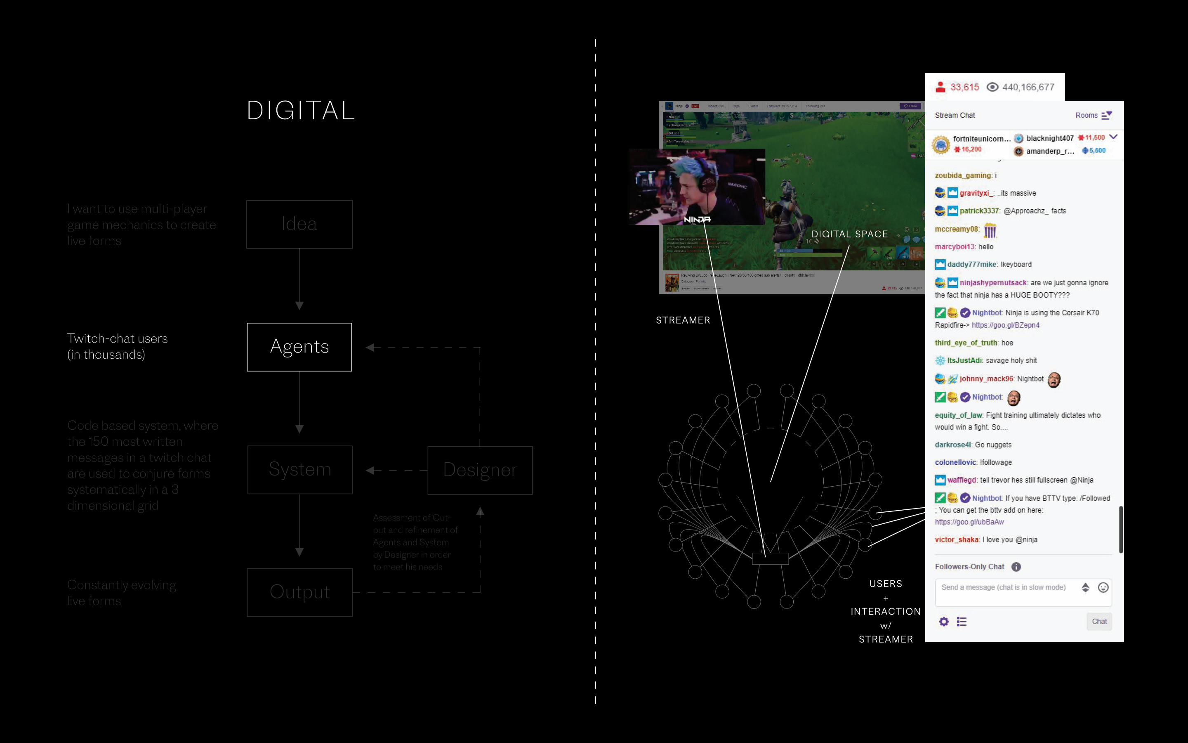The image size is (1188, 743).
Task: Click the Rooms link in the chat header
Action: pyautogui.click(x=1087, y=116)
